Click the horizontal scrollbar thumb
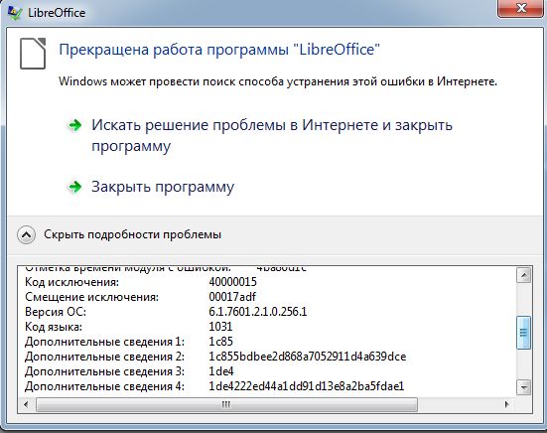This screenshot has width=547, height=433. 226,405
